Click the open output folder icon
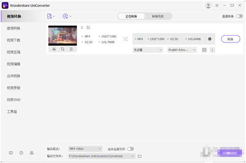246x163 pixels. [139, 156]
